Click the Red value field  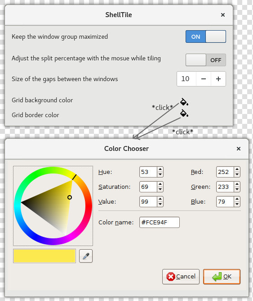coord(225,172)
